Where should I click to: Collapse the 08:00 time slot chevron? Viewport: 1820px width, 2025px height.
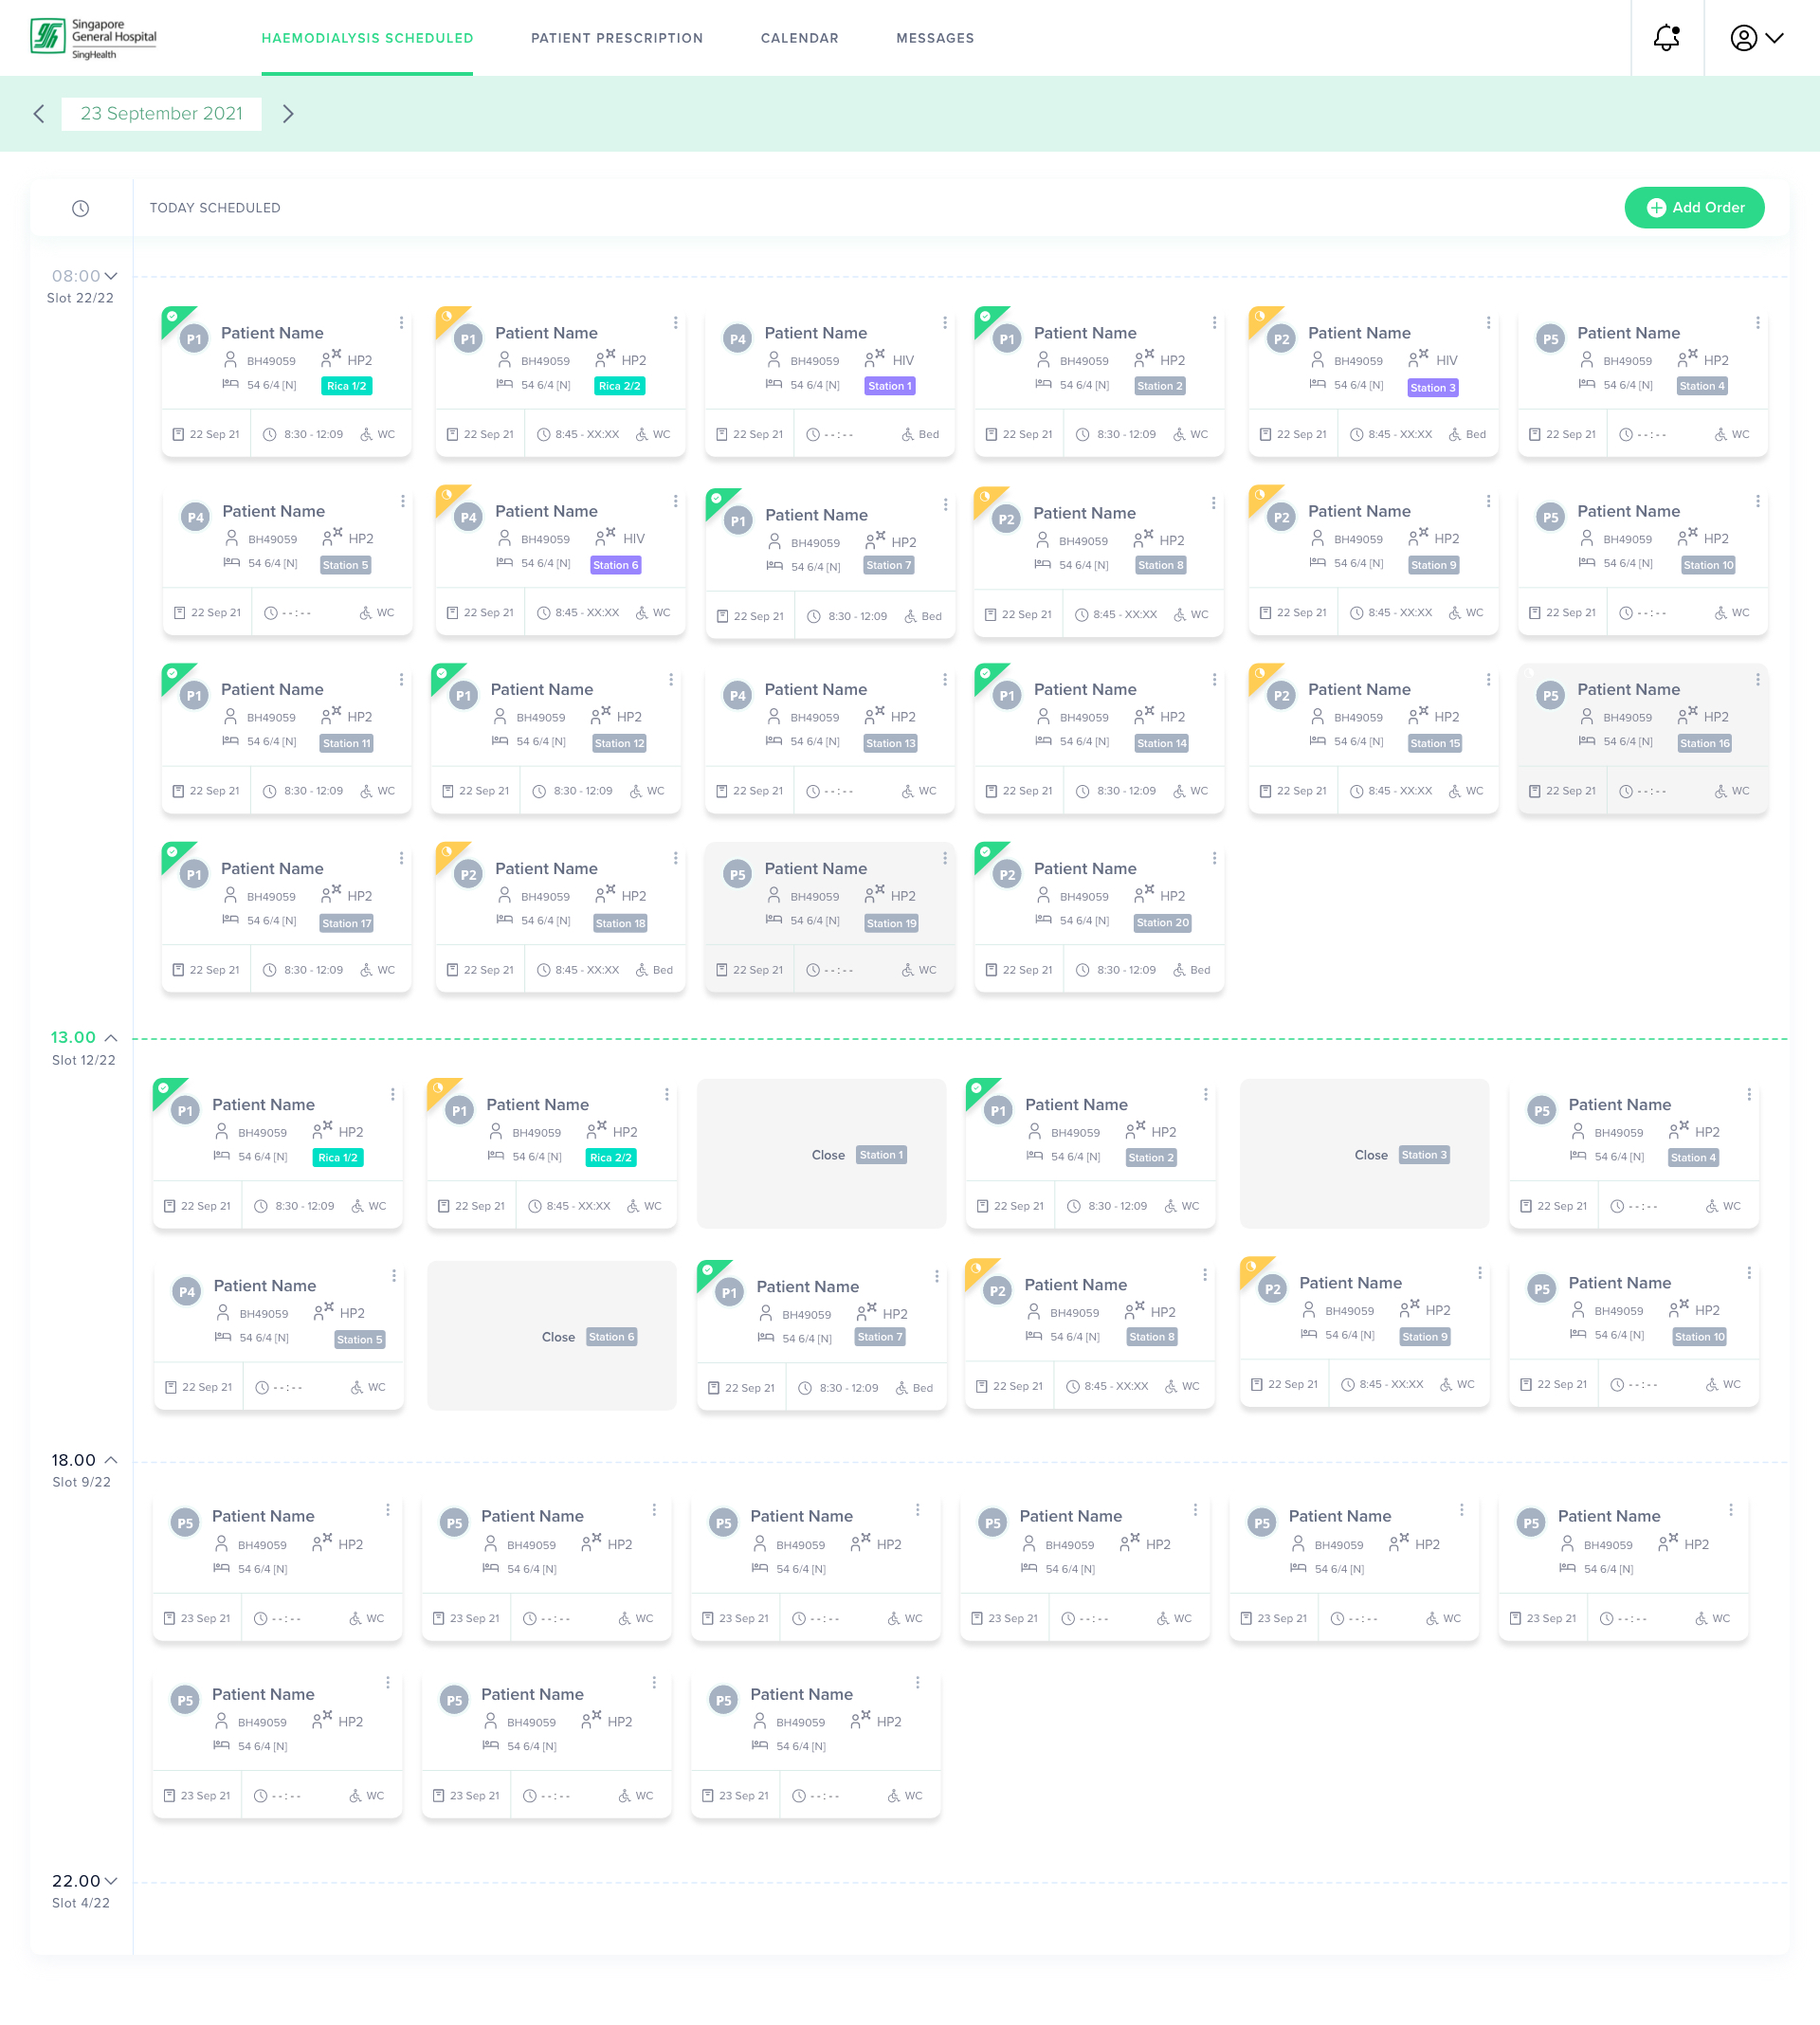click(x=111, y=276)
